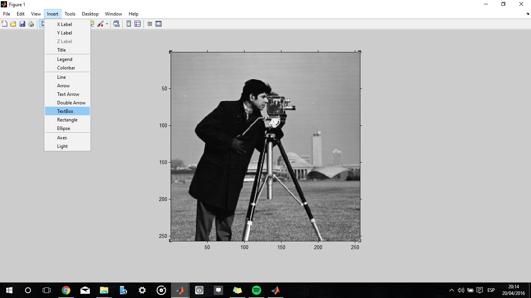Choose Axes from the Insert menu
Image resolution: width=531 pixels, height=298 pixels.
tap(67, 138)
